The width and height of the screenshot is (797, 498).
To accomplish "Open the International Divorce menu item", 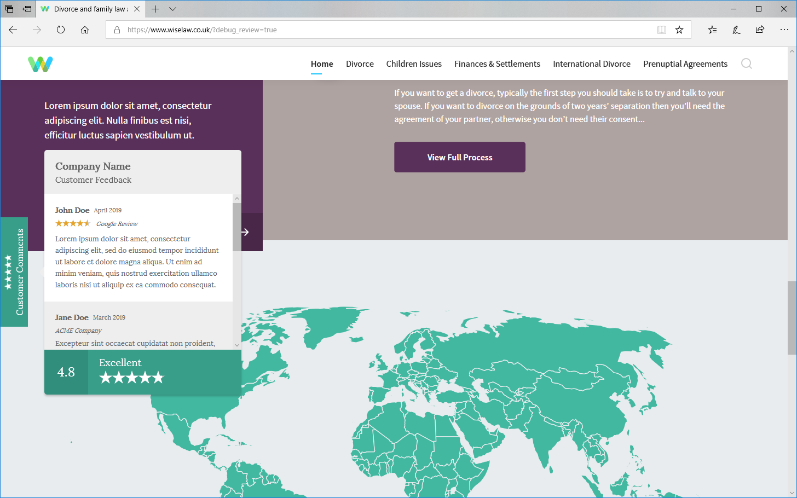I will 592,64.
